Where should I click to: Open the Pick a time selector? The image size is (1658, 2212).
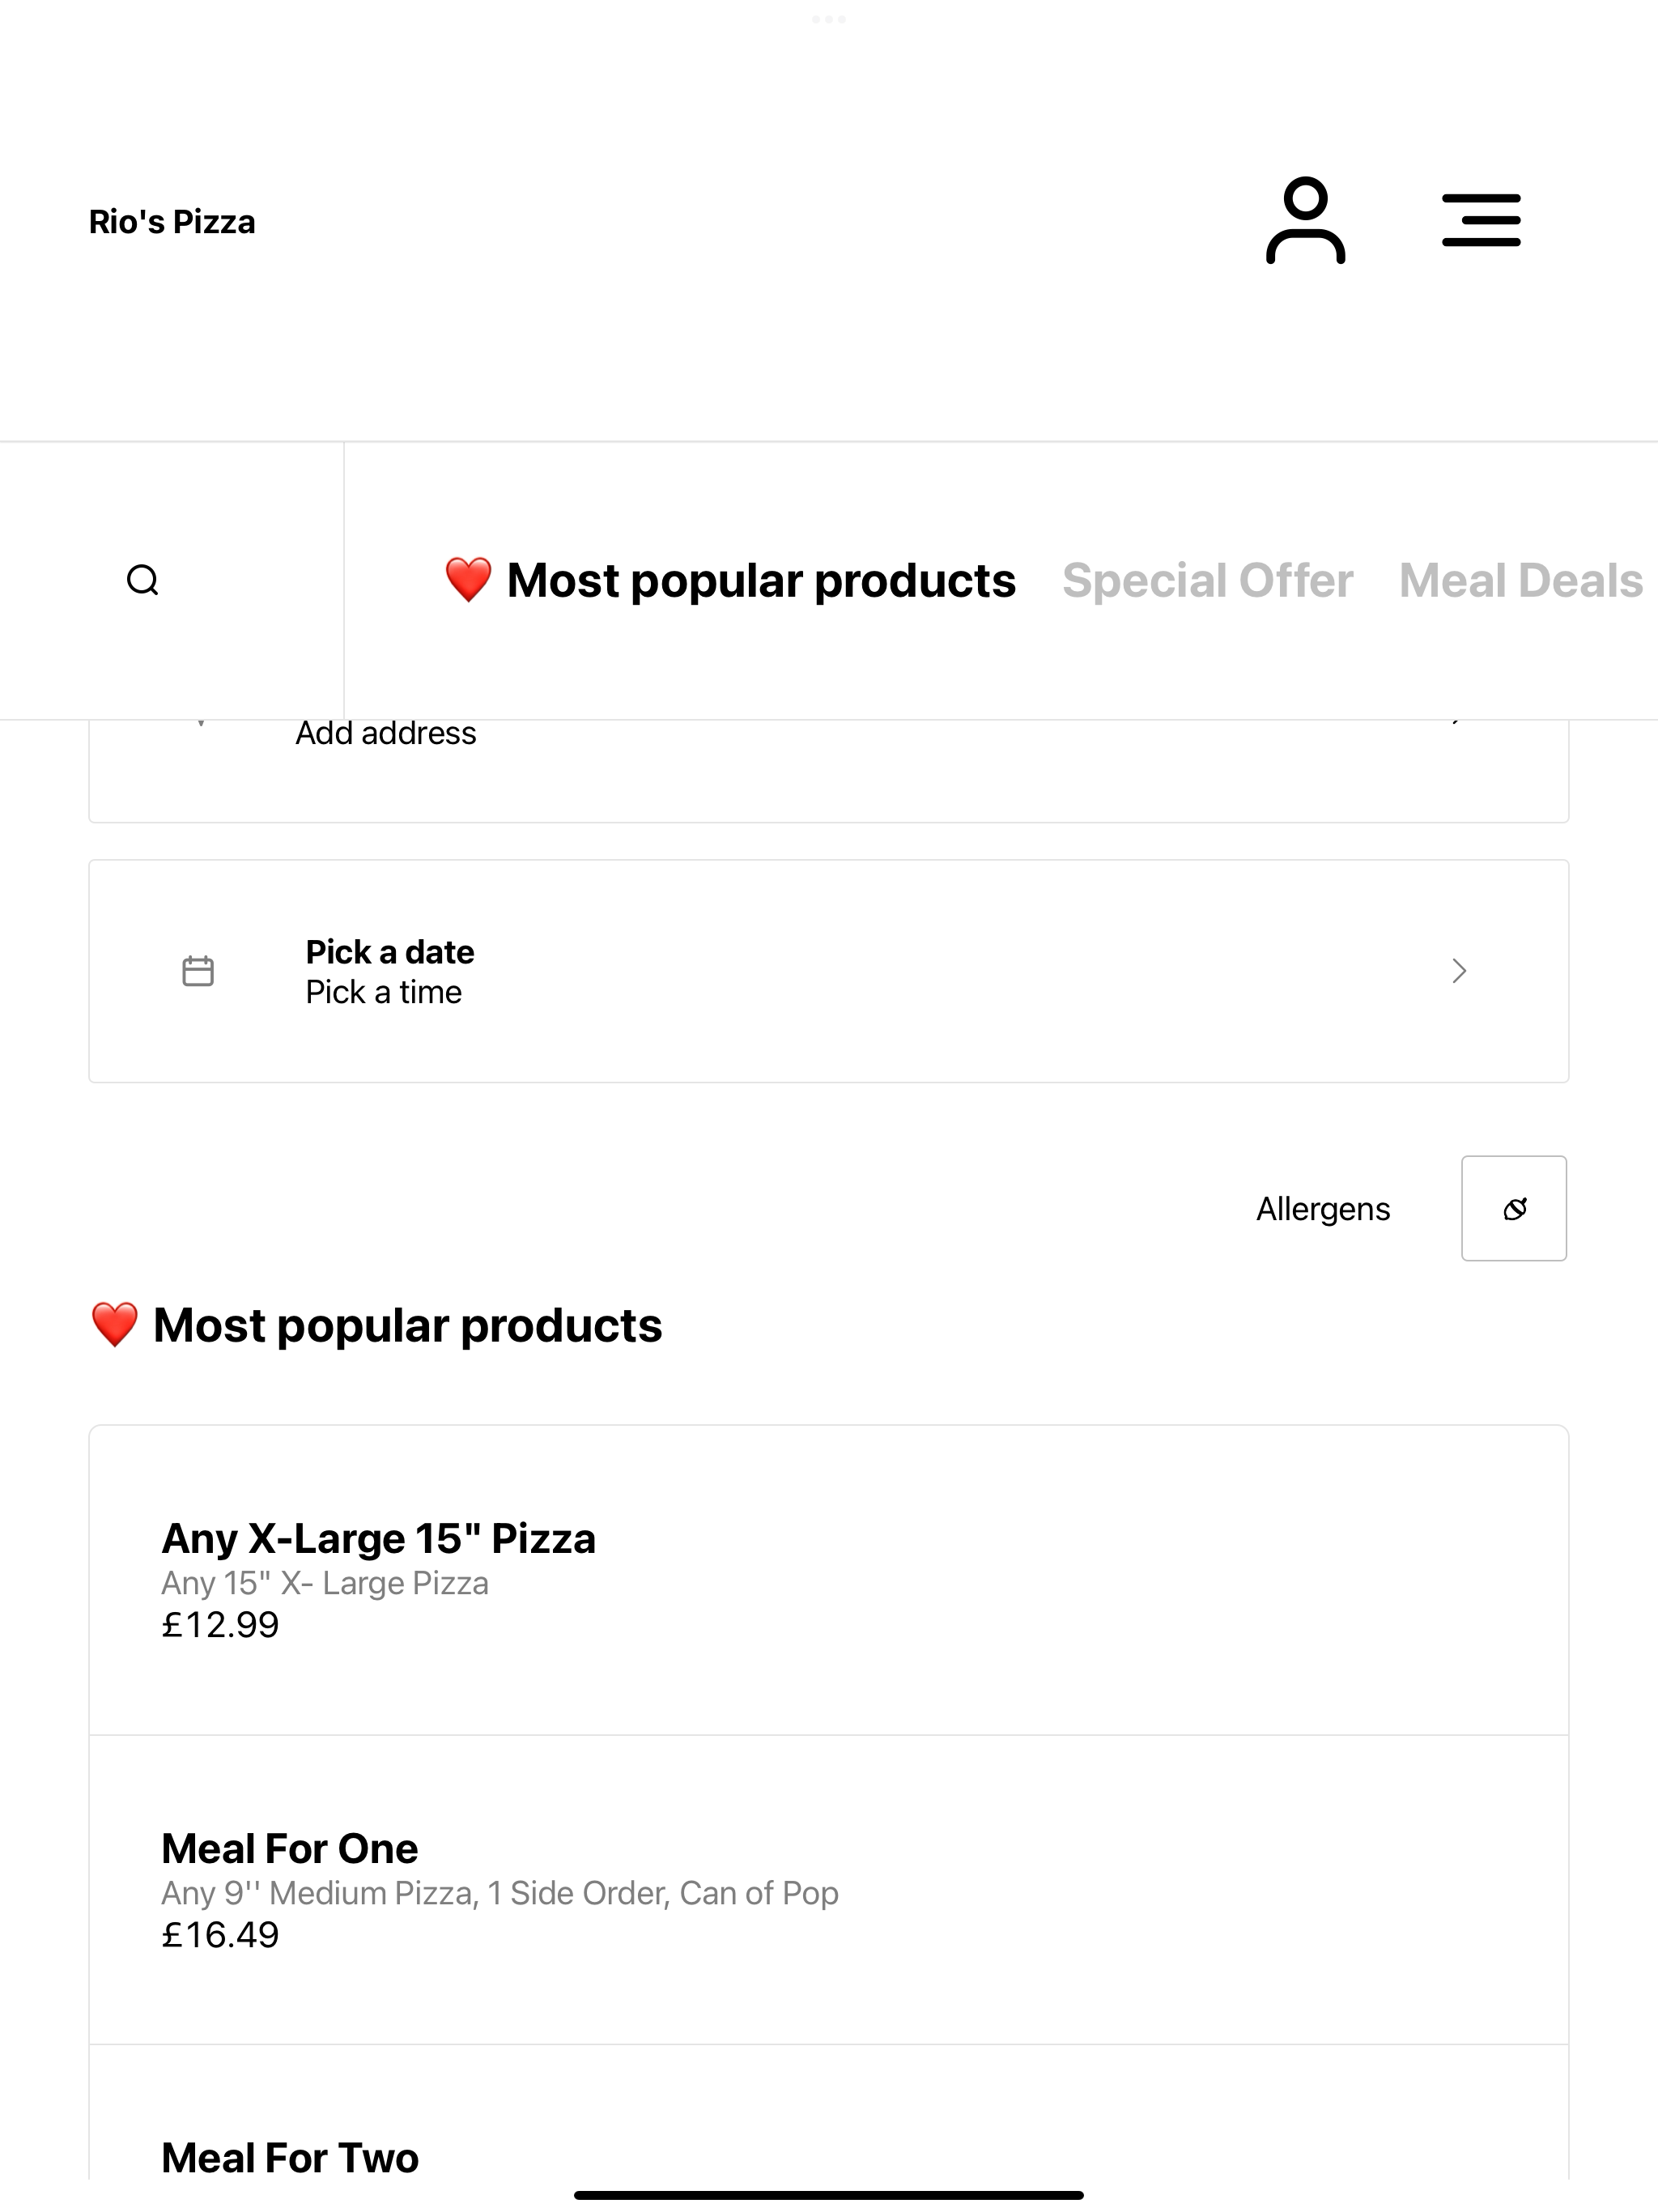tap(384, 992)
